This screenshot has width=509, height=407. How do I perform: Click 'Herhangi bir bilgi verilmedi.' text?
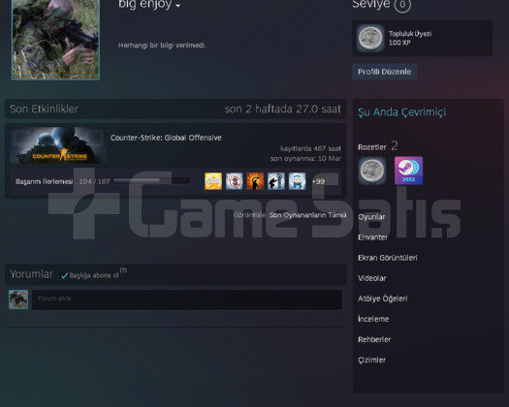(162, 46)
